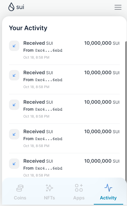127x206 pixels.
Task: Open the NFTs sparkle icon
Action: (x=49, y=188)
